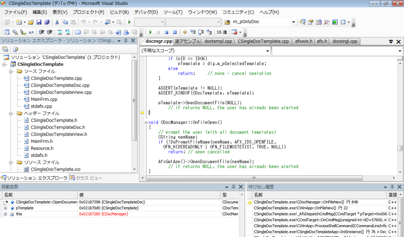
Task: Open the member dropdown beside the scope box
Action: pos(400,51)
